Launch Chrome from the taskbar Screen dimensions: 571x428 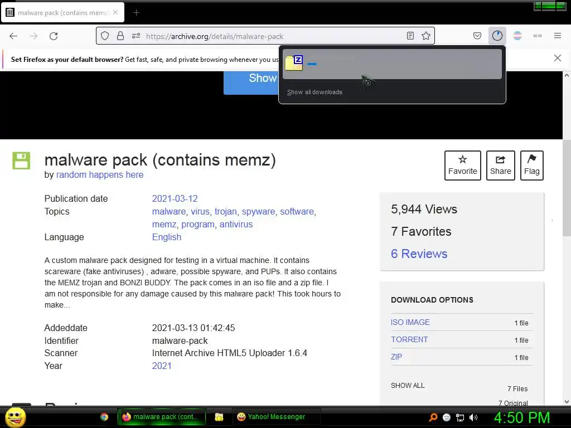pos(104,417)
